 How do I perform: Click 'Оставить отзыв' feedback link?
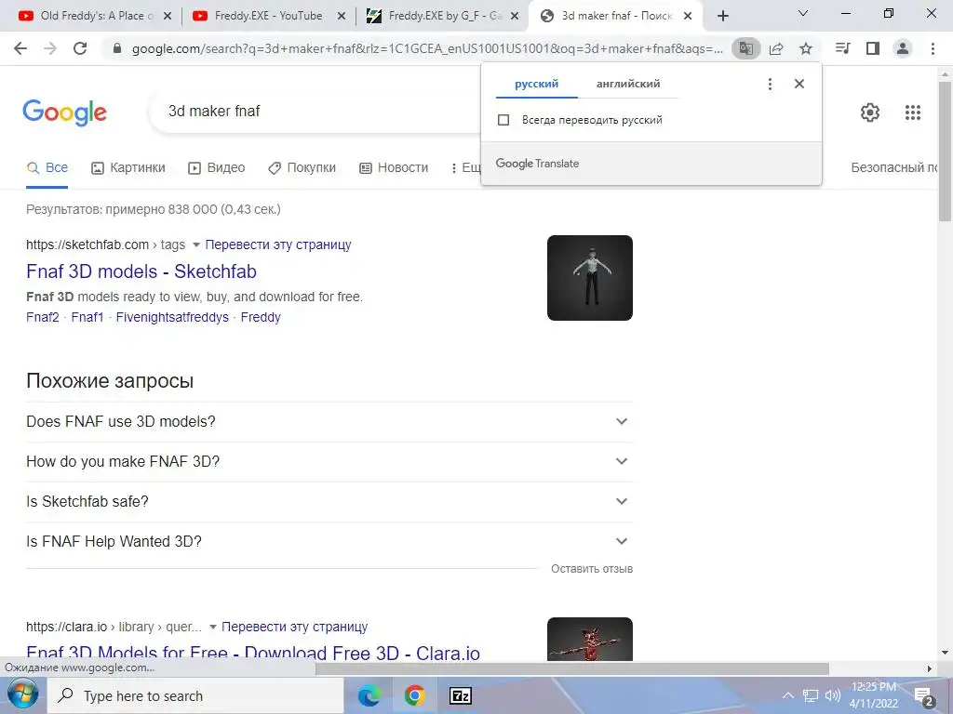tap(592, 569)
